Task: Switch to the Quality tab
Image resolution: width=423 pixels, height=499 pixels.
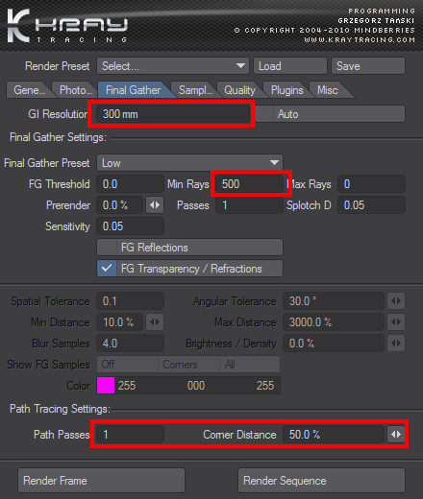Action: pyautogui.click(x=239, y=90)
